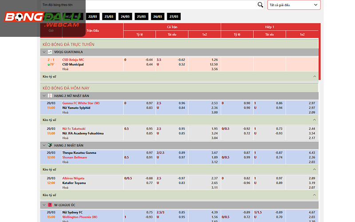The width and height of the screenshot is (355, 222).
Task: Click the W-League Úc league icon
Action: 50,205
